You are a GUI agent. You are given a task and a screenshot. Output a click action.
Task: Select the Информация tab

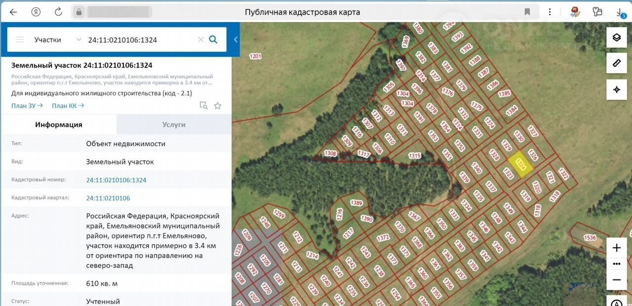(x=59, y=124)
